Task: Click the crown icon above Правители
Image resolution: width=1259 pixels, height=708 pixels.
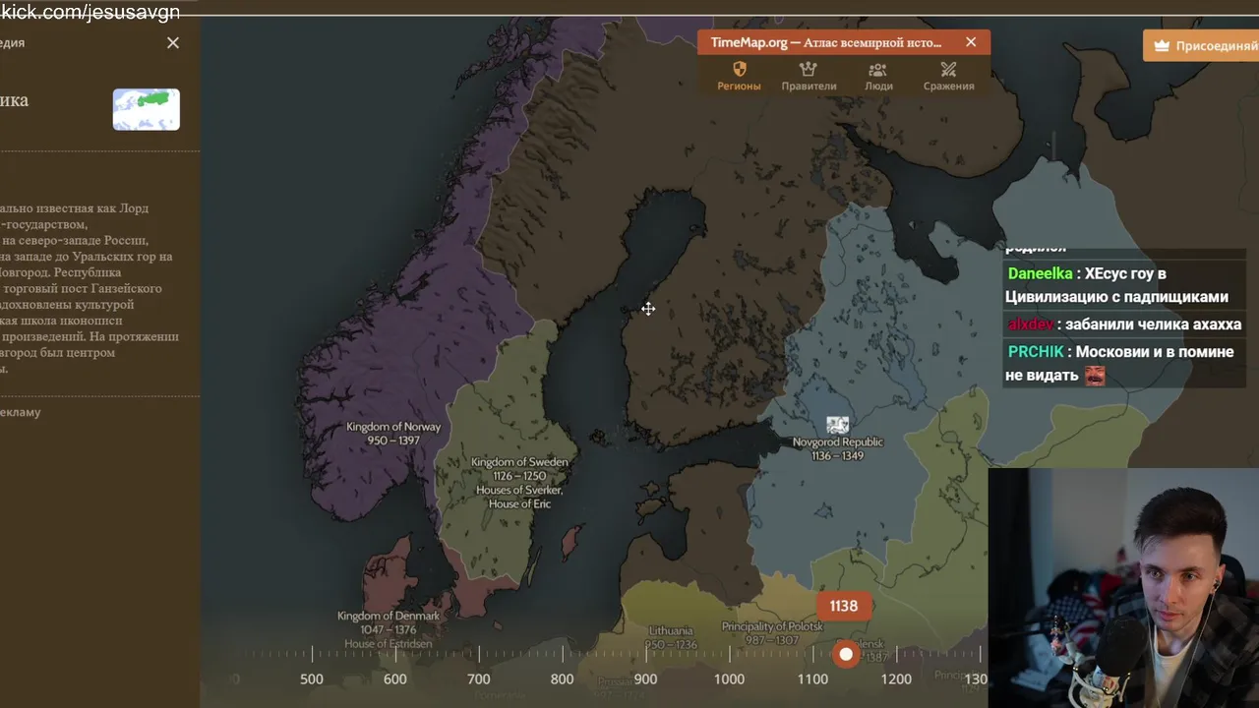Action: point(809,69)
